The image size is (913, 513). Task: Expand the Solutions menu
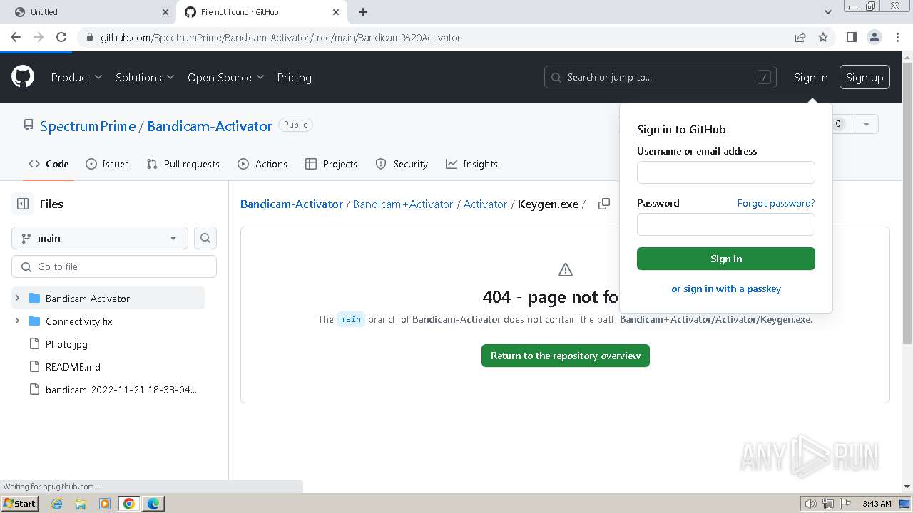tap(145, 77)
